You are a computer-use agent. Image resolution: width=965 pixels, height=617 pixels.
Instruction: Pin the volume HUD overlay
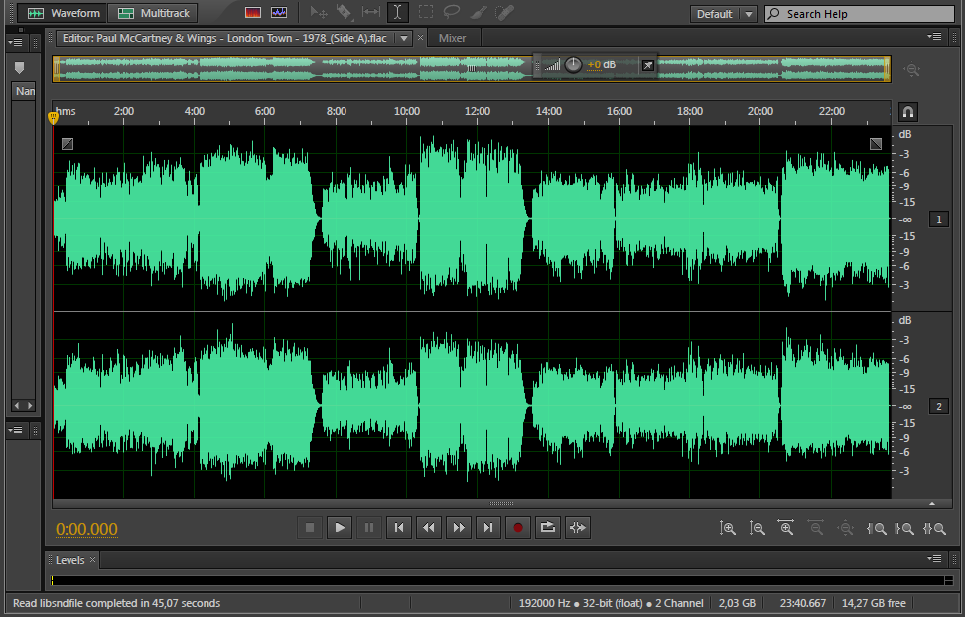pos(648,65)
